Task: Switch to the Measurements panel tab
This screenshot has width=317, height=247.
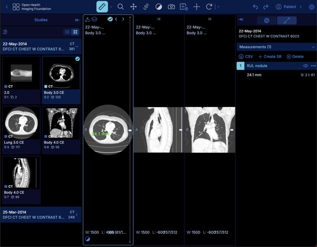Action: pyautogui.click(x=287, y=20)
